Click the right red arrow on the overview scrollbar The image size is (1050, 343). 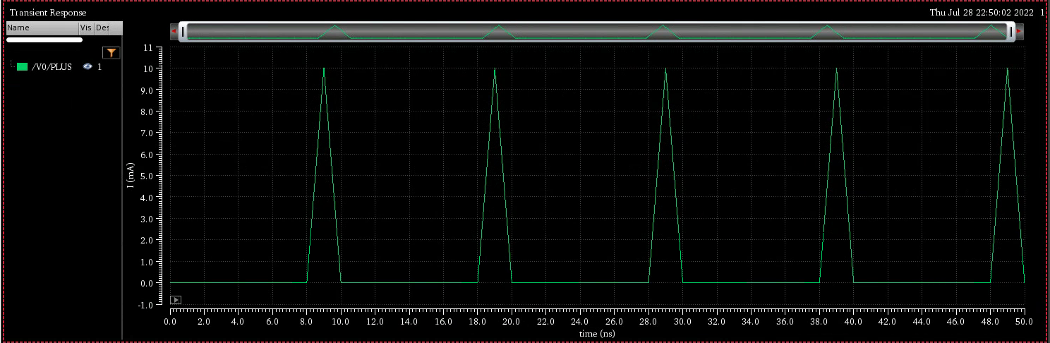click(1019, 32)
